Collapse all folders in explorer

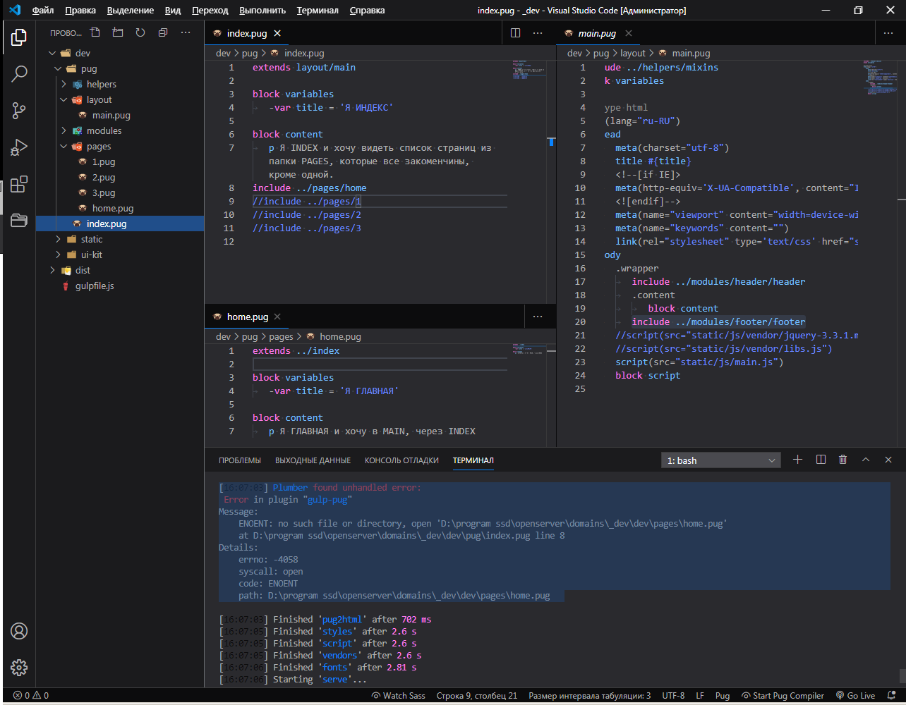coord(163,32)
